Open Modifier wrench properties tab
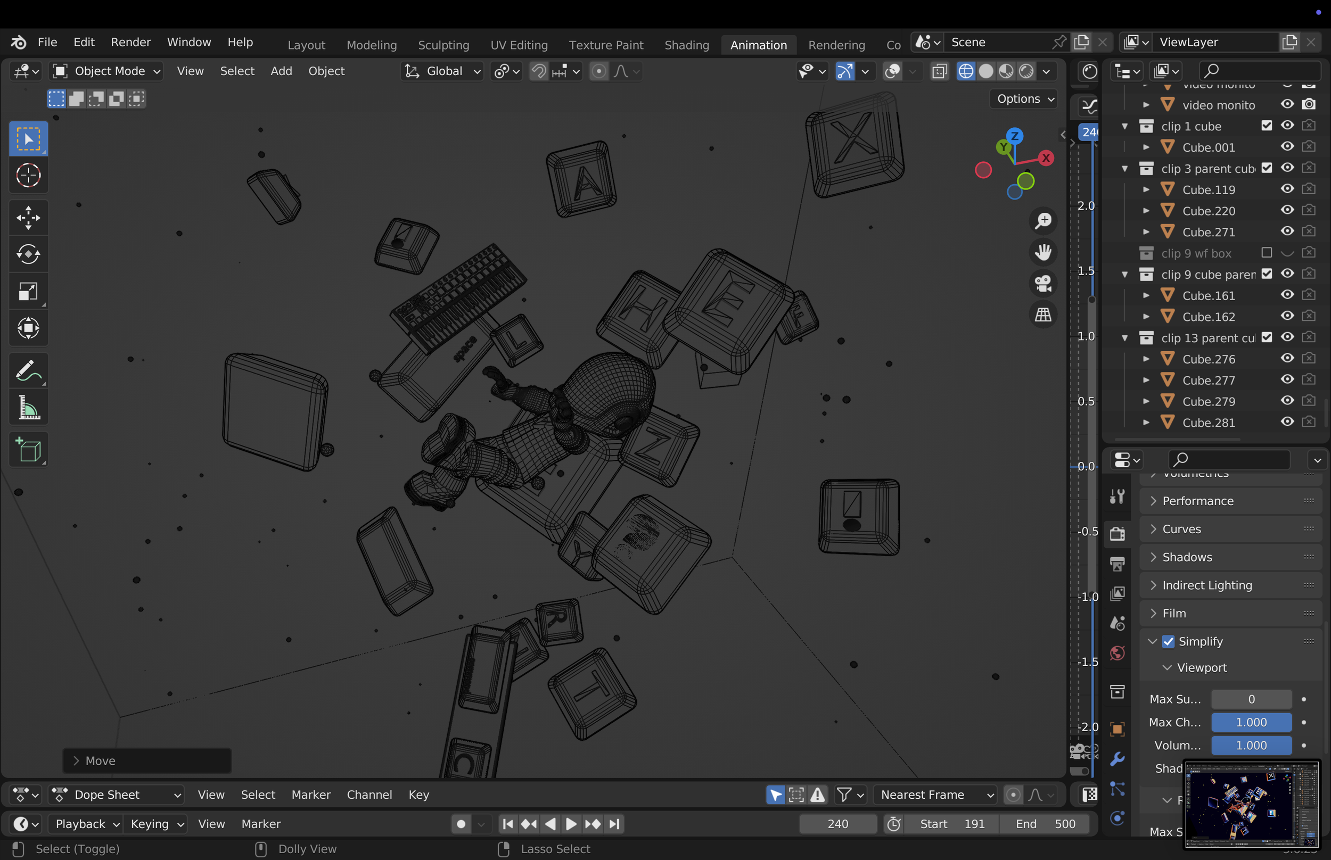This screenshot has width=1331, height=860. (1117, 759)
